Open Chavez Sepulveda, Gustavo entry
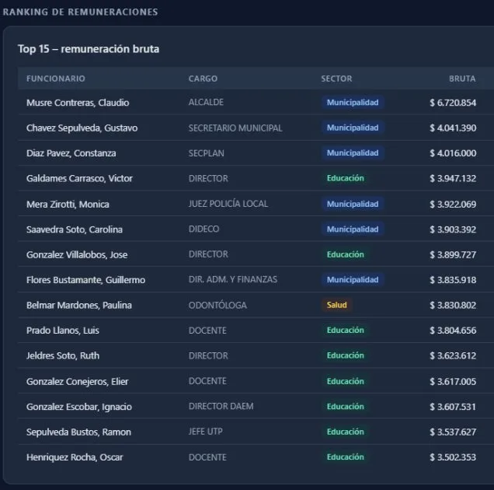The height and width of the screenshot is (490, 494). (x=82, y=128)
